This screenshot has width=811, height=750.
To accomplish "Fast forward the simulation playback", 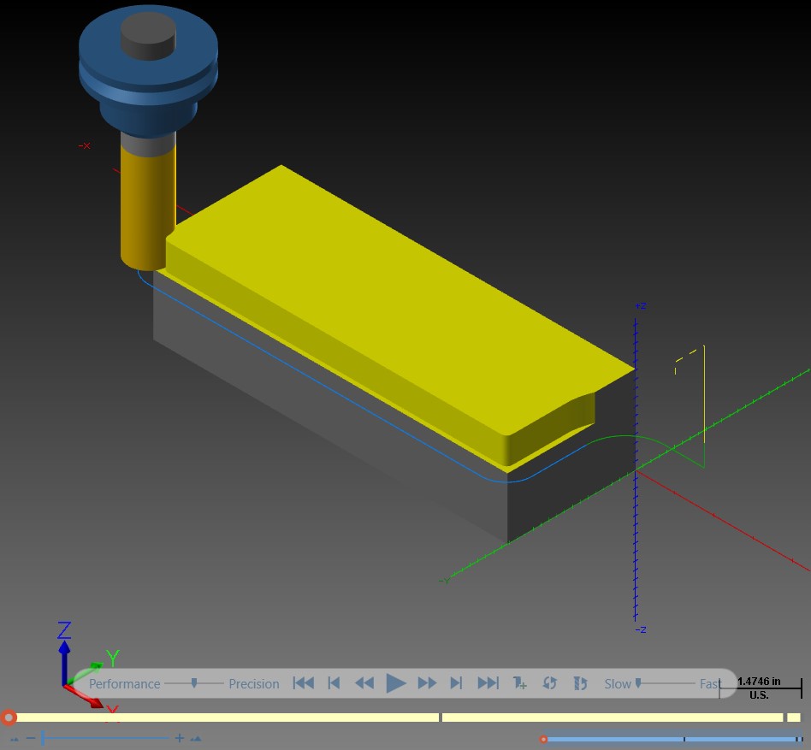I will pos(427,683).
